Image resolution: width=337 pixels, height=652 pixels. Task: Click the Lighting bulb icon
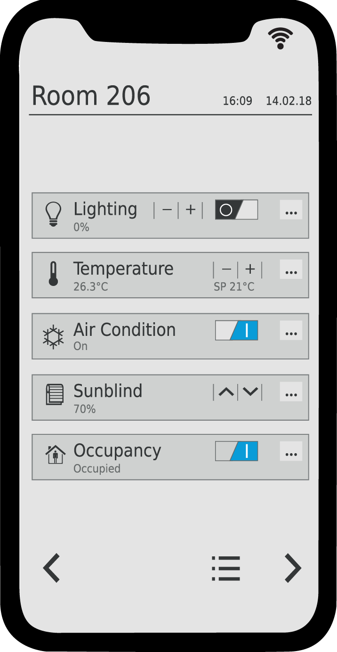(53, 215)
